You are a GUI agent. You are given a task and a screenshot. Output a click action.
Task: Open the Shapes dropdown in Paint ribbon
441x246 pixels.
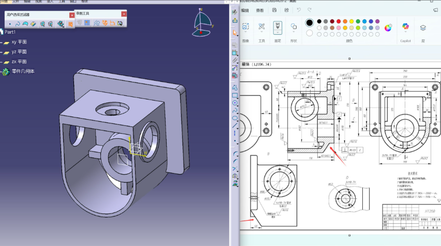tap(293, 31)
